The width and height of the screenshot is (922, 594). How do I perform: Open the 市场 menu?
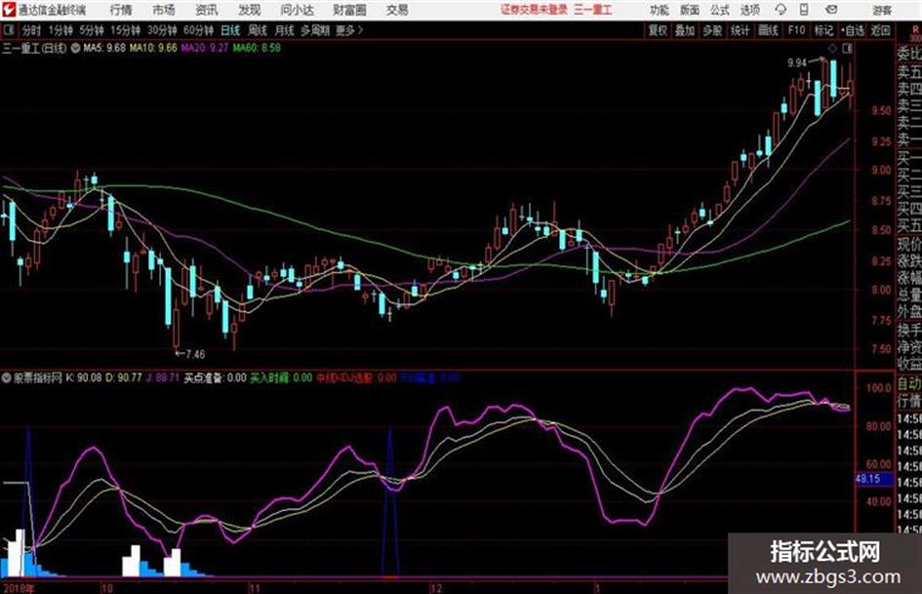[164, 10]
